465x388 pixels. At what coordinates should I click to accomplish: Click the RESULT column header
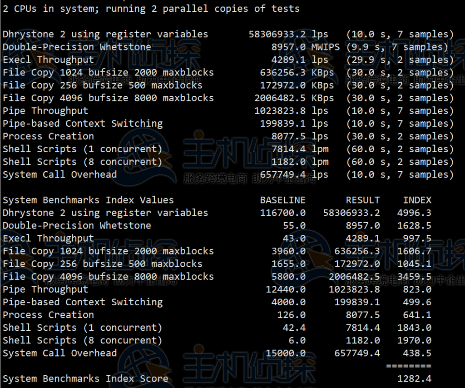pyautogui.click(x=363, y=199)
